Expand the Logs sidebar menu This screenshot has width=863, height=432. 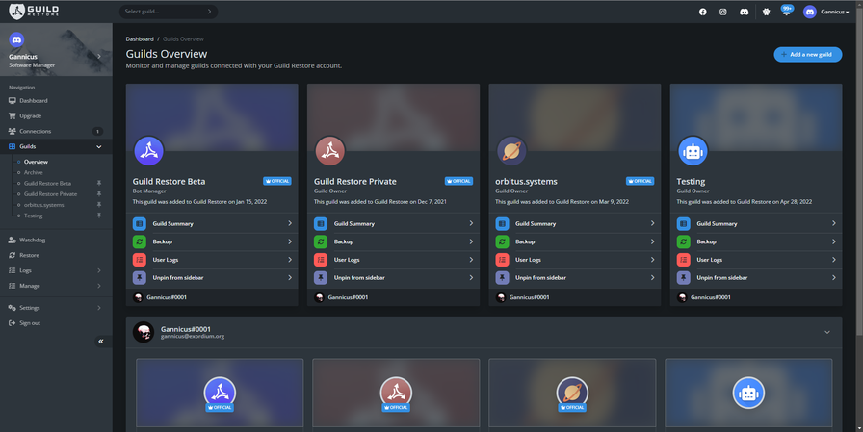point(56,270)
